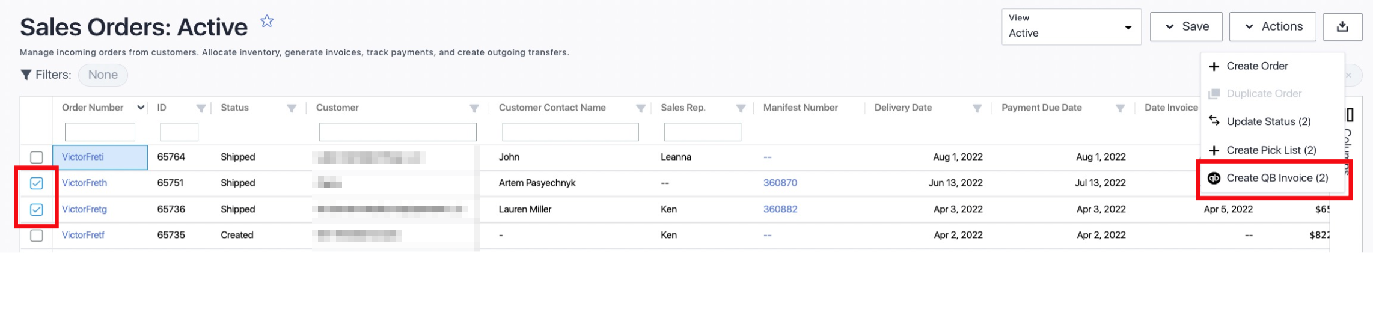Open the Delivery Date filter icon
This screenshot has height=318, width=1373.
(977, 108)
